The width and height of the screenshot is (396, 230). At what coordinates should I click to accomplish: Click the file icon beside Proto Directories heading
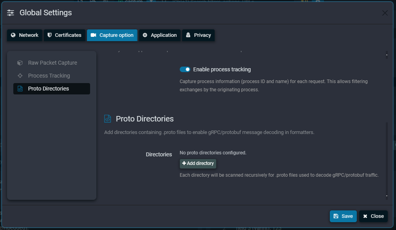pyautogui.click(x=107, y=118)
